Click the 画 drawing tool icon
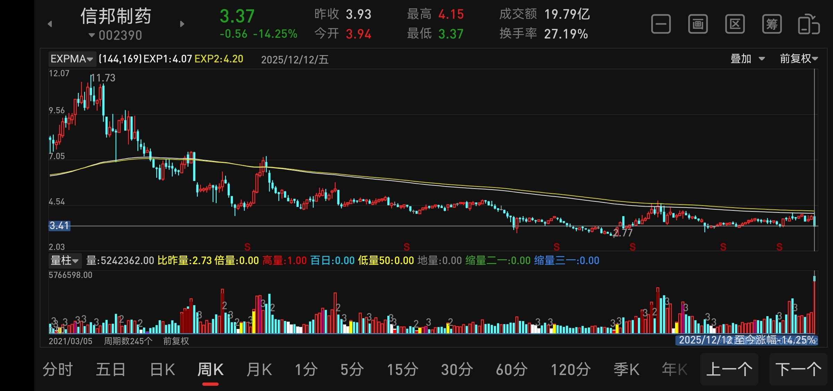 [698, 24]
